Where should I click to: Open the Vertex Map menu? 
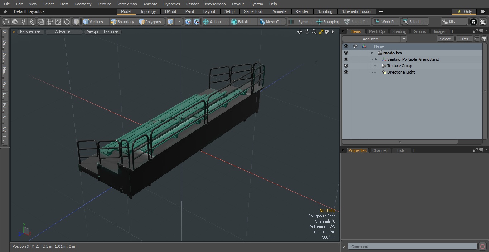tap(127, 4)
